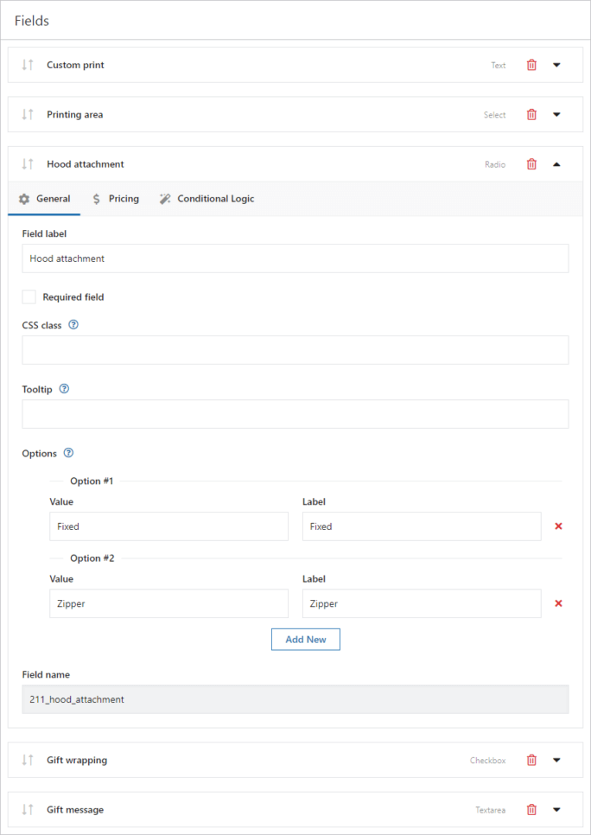Click the gear icon on General tab
Viewport: 591px width, 835px height.
pos(24,198)
